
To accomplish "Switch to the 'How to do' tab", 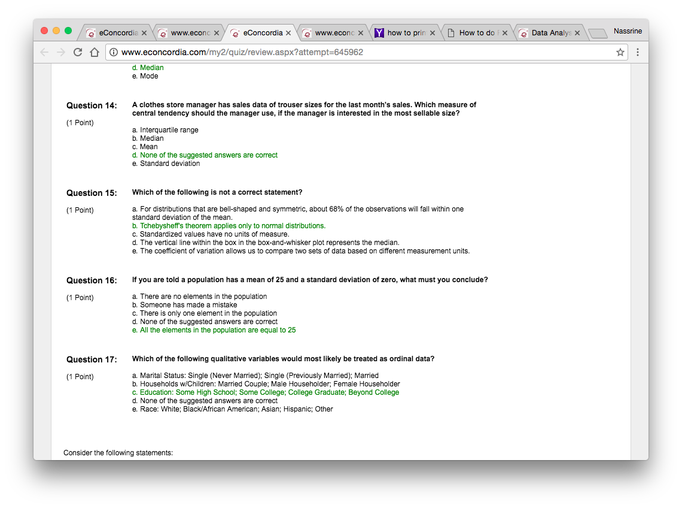I will [x=476, y=33].
